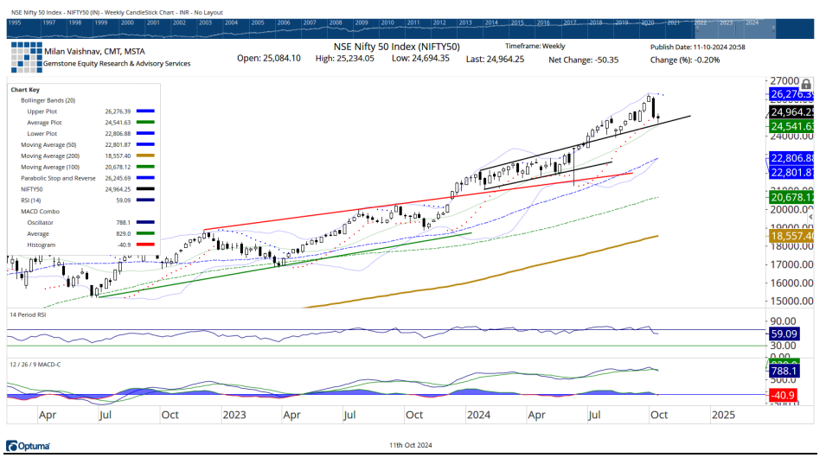Click the '12 / 26 / 9 MACD-C' panel label

[x=35, y=364]
